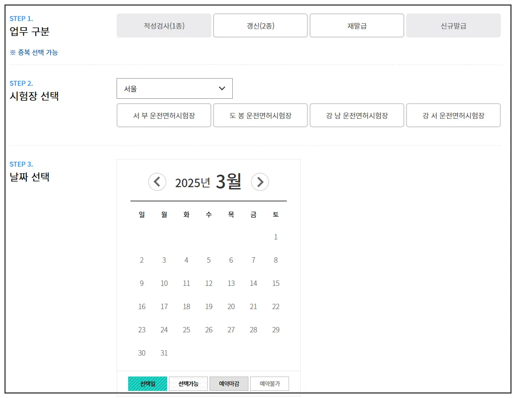Select March 20 on the calendar
The height and width of the screenshot is (398, 516).
(231, 306)
